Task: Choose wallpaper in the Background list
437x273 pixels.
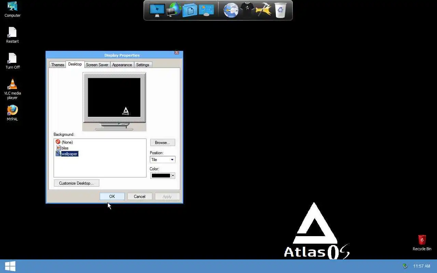Action: click(x=67, y=154)
